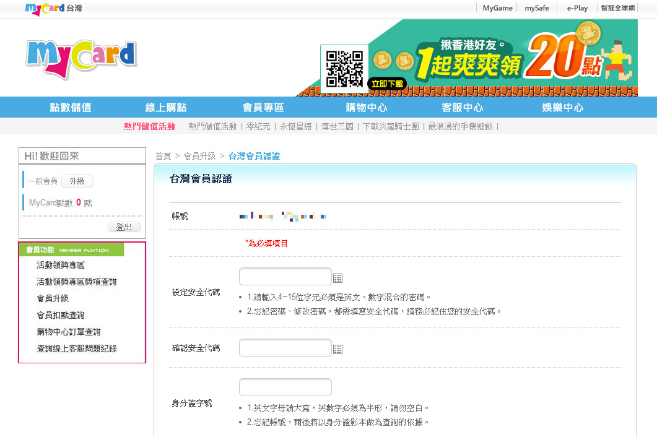Click the QR code image in banner
The width and height of the screenshot is (657, 437).
click(x=344, y=69)
